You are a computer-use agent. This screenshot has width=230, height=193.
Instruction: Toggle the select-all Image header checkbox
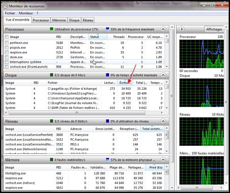click(x=6, y=37)
